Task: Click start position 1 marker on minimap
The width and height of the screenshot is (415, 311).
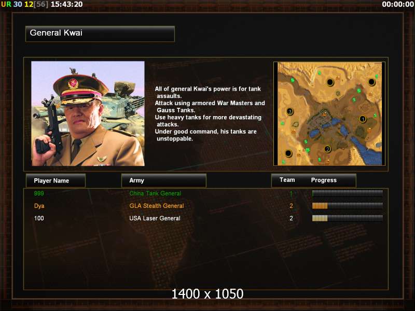Action: 363,119
